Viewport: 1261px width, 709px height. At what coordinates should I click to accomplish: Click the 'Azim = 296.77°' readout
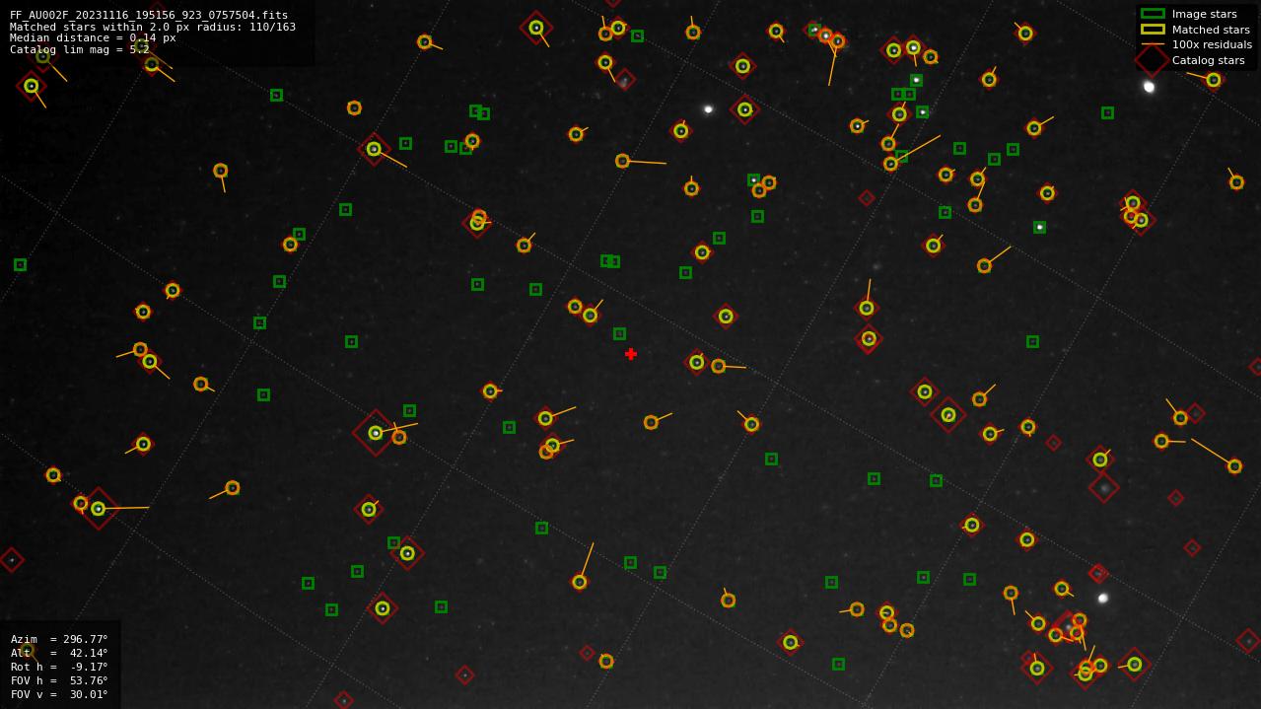(59, 639)
